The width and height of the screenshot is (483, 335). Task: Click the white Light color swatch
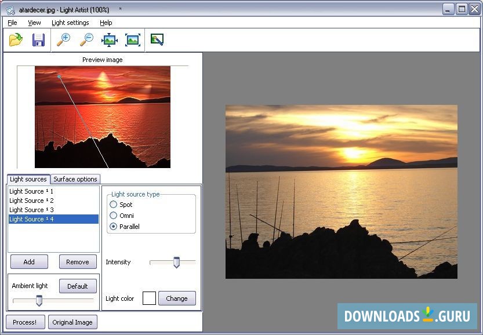click(x=150, y=298)
